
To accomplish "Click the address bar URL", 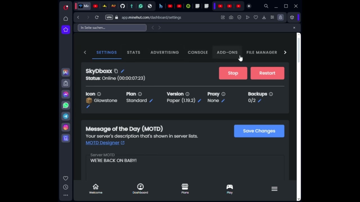I will click(x=151, y=17).
